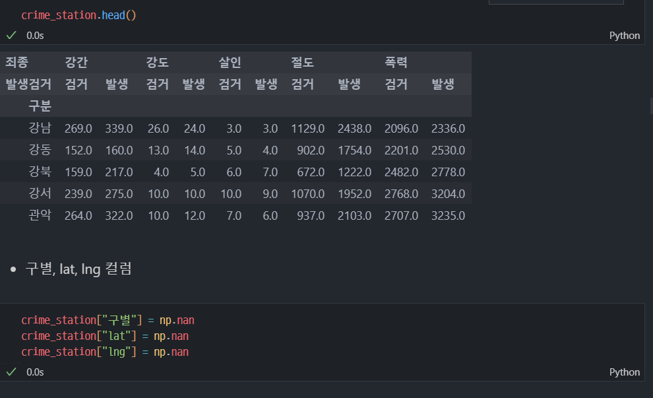
Task: Select Python language label of first cell
Action: point(624,36)
